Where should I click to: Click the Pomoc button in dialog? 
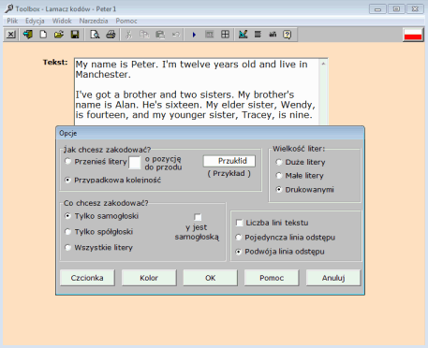coord(272,278)
